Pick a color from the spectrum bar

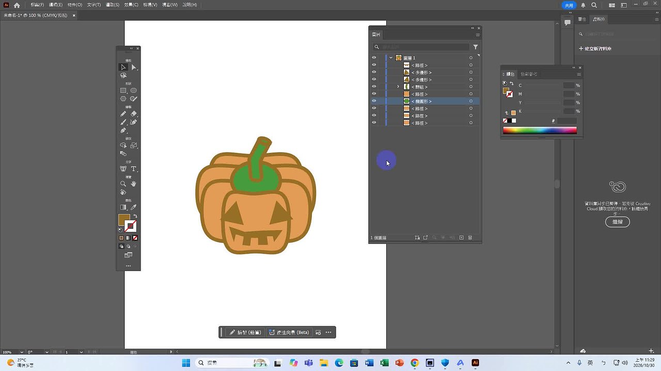point(540,130)
